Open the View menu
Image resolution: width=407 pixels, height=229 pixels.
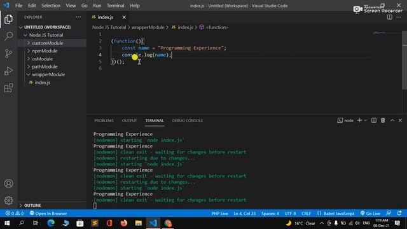tap(71, 6)
